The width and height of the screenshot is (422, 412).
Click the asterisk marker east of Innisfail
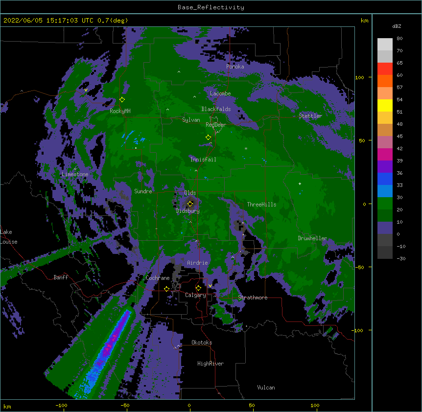tap(246, 148)
